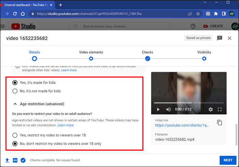Play the video preview
This screenshot has height=167, width=239.
point(158,109)
